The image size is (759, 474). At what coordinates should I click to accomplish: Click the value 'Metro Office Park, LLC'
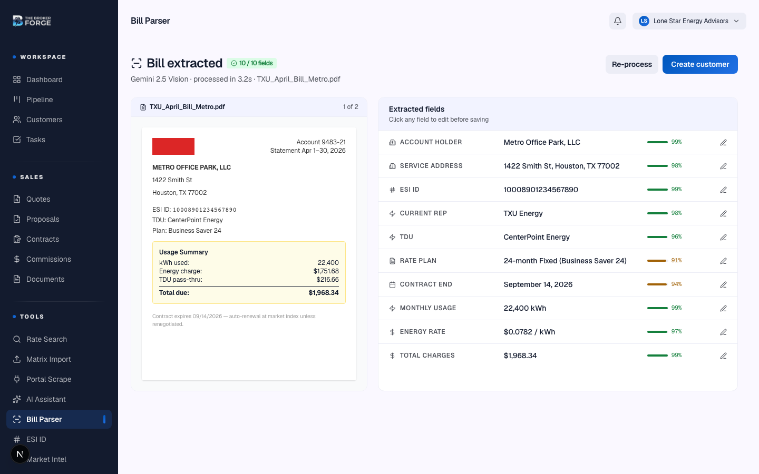[x=542, y=142]
